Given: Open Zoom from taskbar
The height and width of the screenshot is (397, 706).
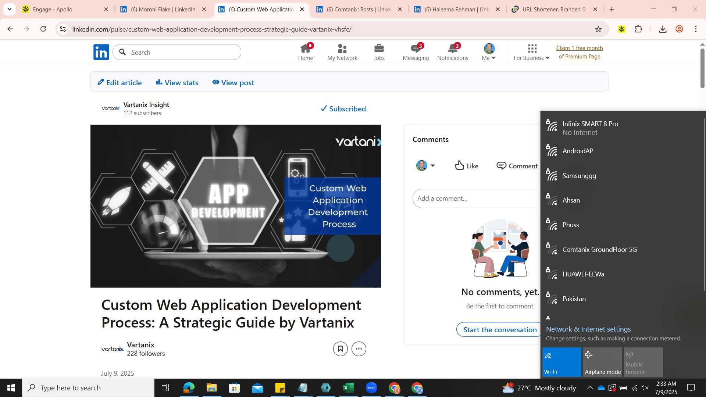Looking at the screenshot, I should pyautogui.click(x=371, y=388).
